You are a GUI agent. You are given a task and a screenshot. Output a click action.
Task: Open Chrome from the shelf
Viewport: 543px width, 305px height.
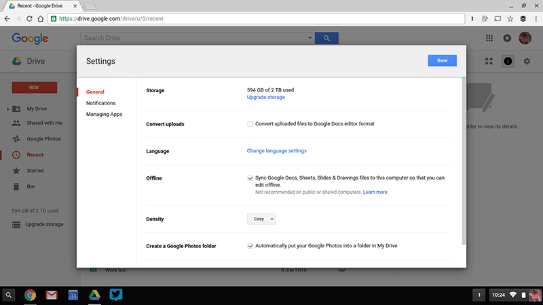click(x=30, y=295)
